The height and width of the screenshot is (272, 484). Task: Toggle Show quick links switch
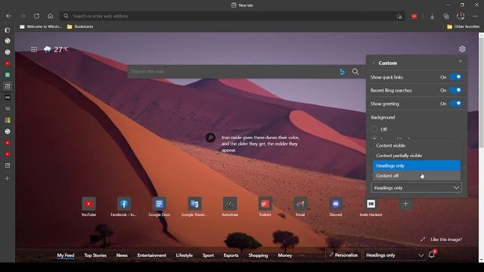click(x=456, y=77)
